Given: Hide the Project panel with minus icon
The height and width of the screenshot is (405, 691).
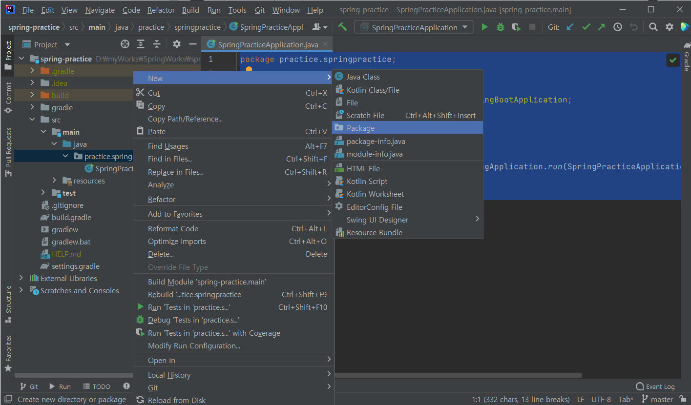Looking at the screenshot, I should pos(193,44).
